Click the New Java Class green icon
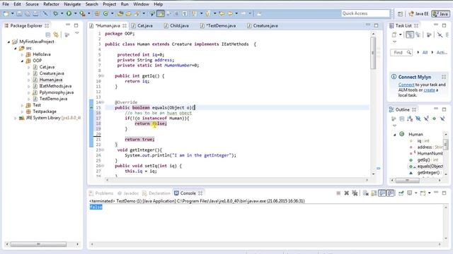Viewport: 453px width, 254px height. [x=105, y=13]
